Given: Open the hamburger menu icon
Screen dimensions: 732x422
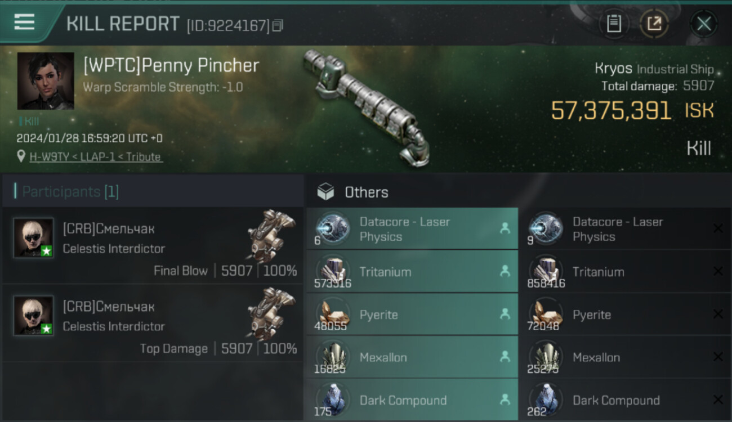Looking at the screenshot, I should [24, 23].
